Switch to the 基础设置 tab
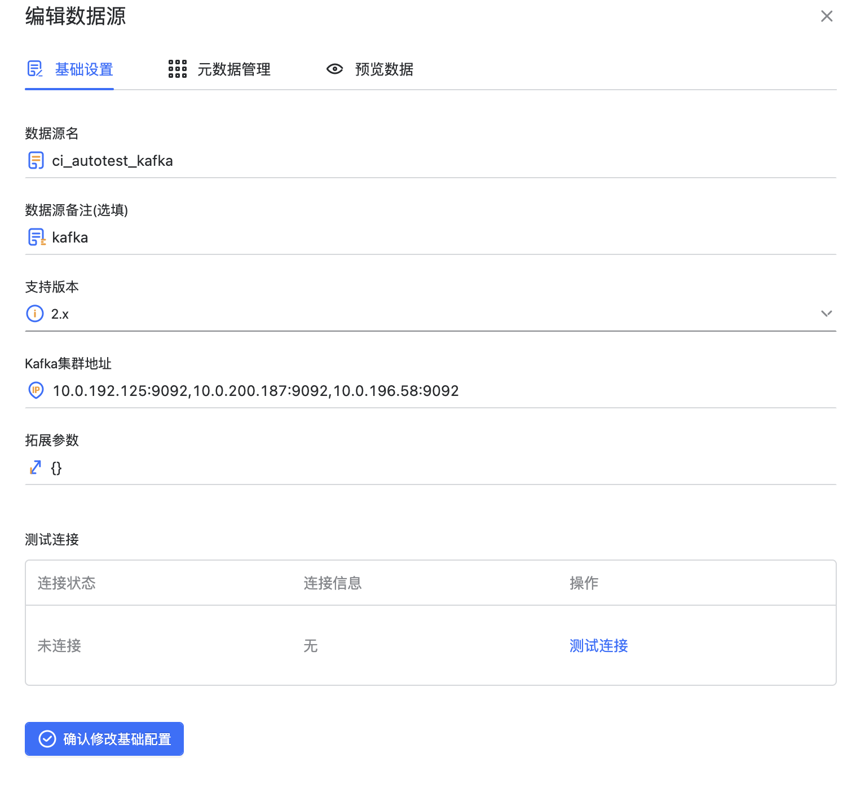 [x=84, y=69]
